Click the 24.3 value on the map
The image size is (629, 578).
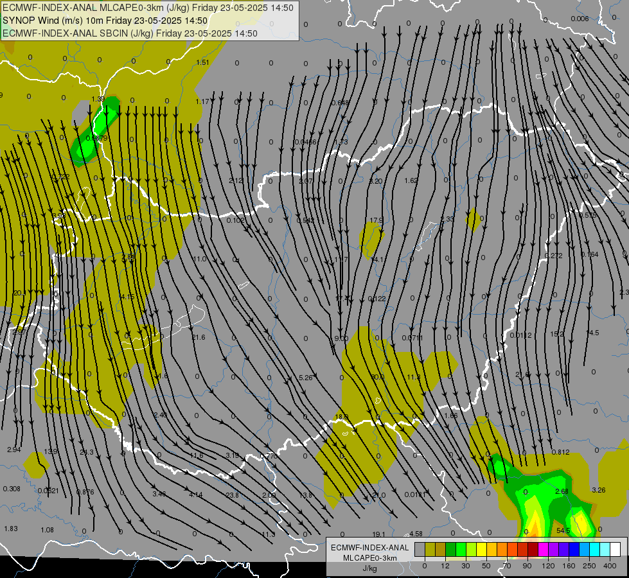point(87,452)
